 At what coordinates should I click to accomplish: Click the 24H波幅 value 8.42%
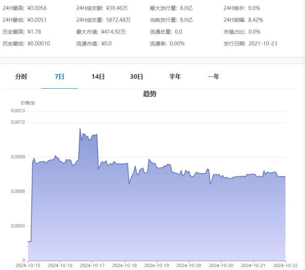point(255,20)
